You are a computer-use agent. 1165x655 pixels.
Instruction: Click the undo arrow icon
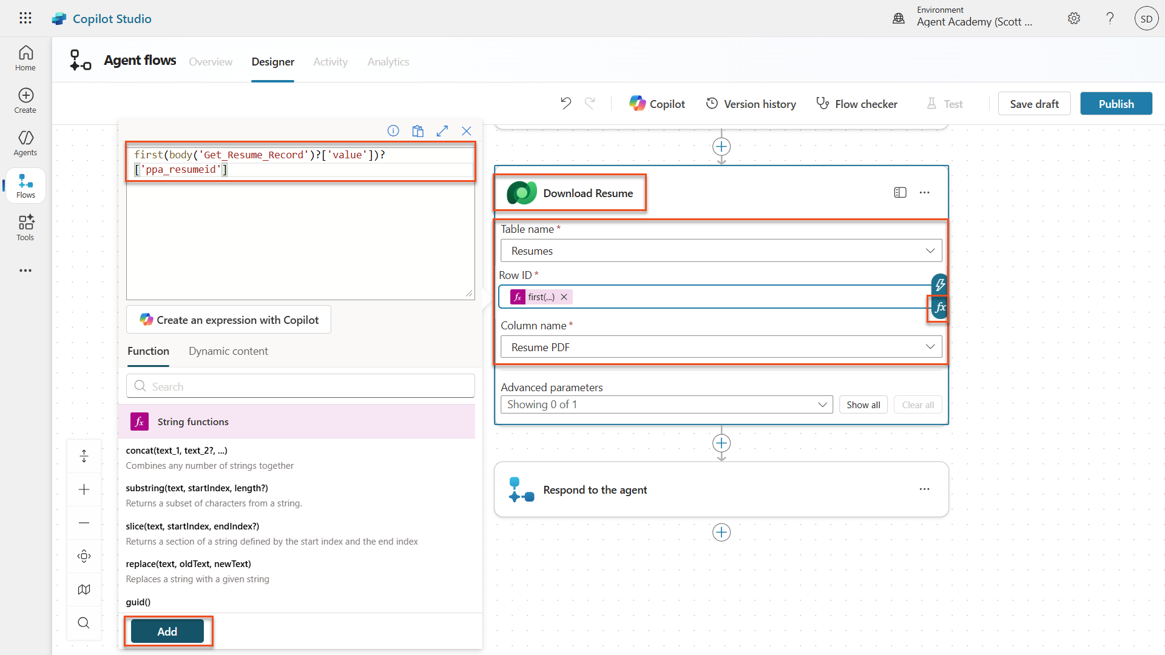566,104
